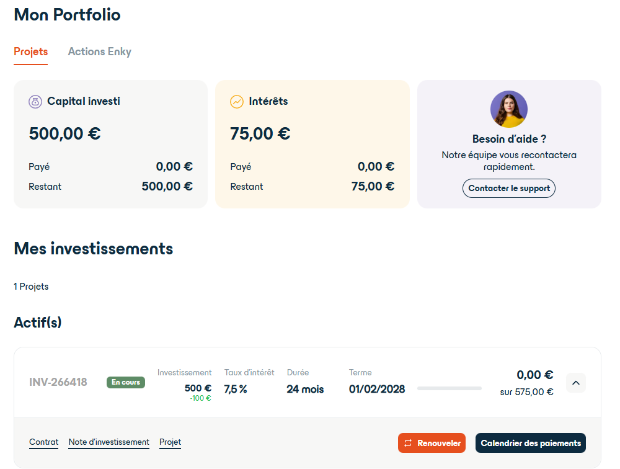The image size is (620, 469).
Task: Click Notre équipe vous recontactera rapidement text
Action: pos(509,161)
